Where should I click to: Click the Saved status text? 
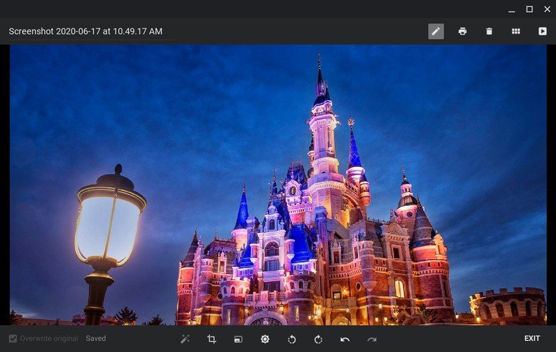(x=96, y=339)
